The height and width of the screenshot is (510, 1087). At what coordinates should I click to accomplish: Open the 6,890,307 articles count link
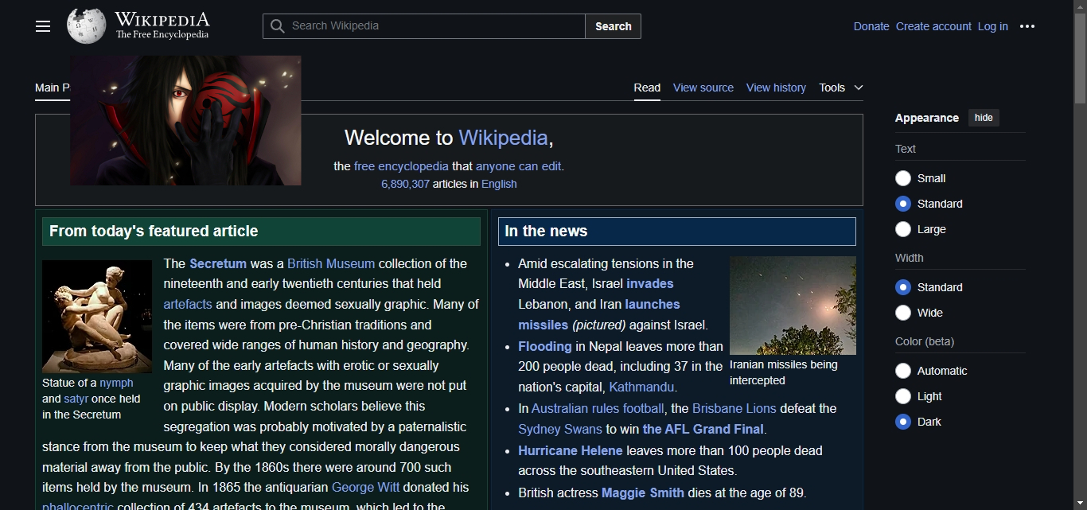pyautogui.click(x=405, y=184)
